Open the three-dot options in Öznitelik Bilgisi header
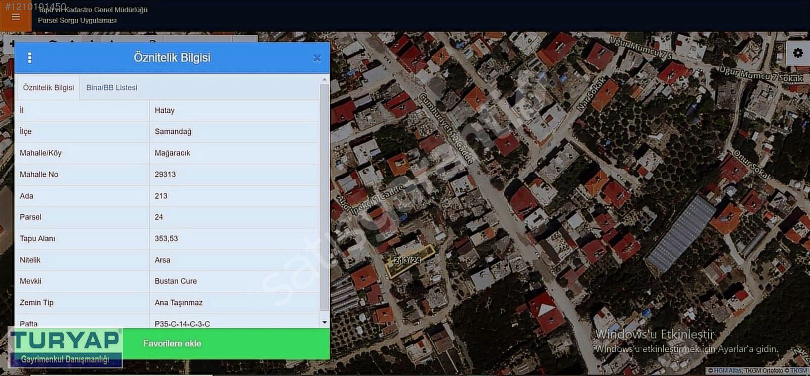Screen dimensions: 810x376 [x=29, y=58]
